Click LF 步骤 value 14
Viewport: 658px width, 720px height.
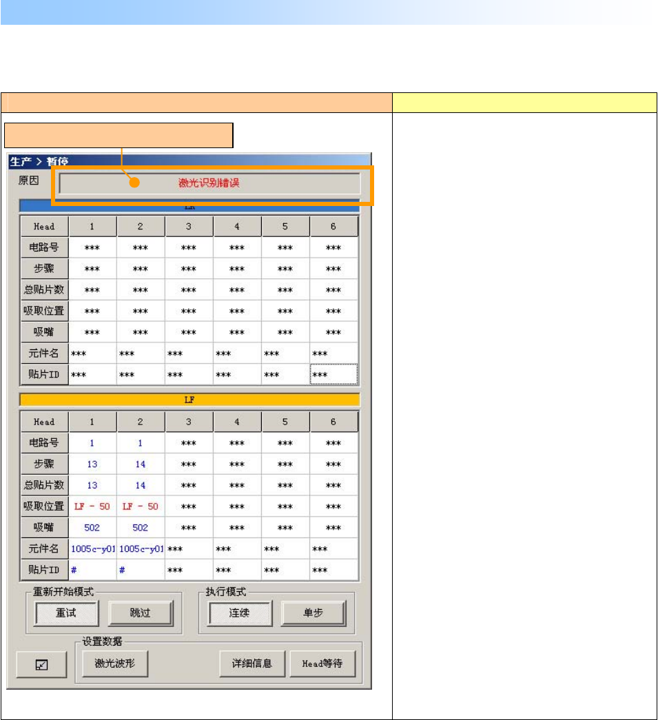pos(141,464)
